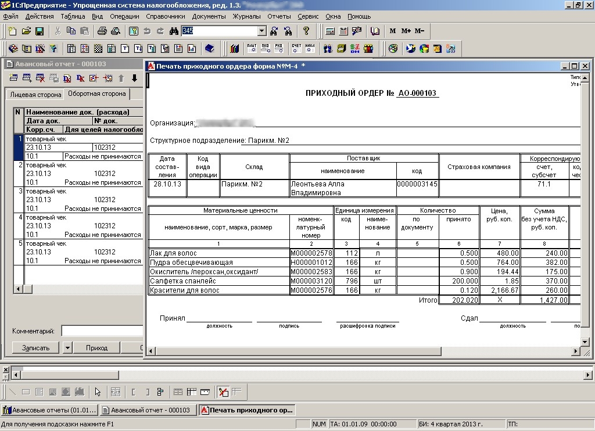Click down arrow of print form vertical scrollbar
Screen dimensions: 595x431
point(585,342)
